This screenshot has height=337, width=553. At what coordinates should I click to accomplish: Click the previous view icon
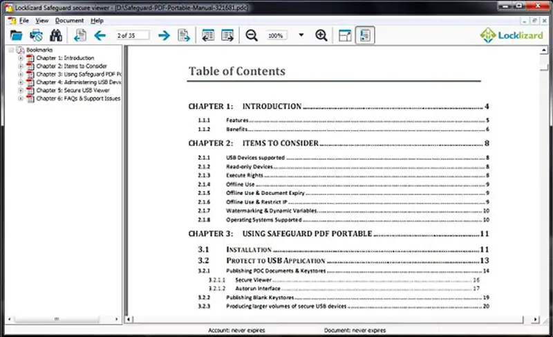[x=208, y=35]
